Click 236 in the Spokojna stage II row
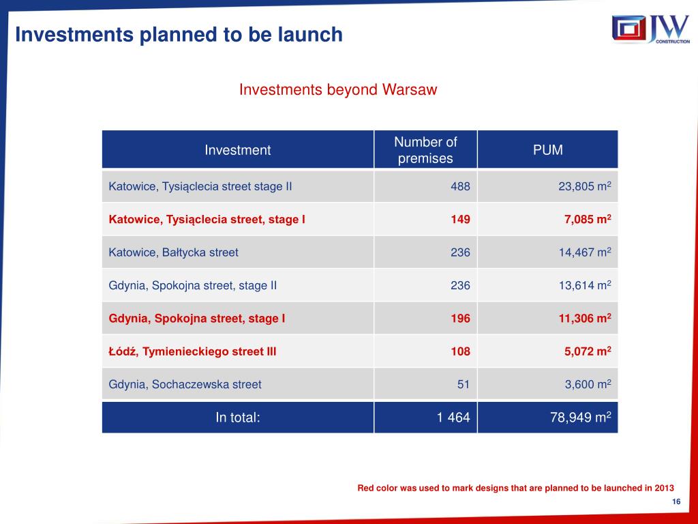 (x=460, y=285)
